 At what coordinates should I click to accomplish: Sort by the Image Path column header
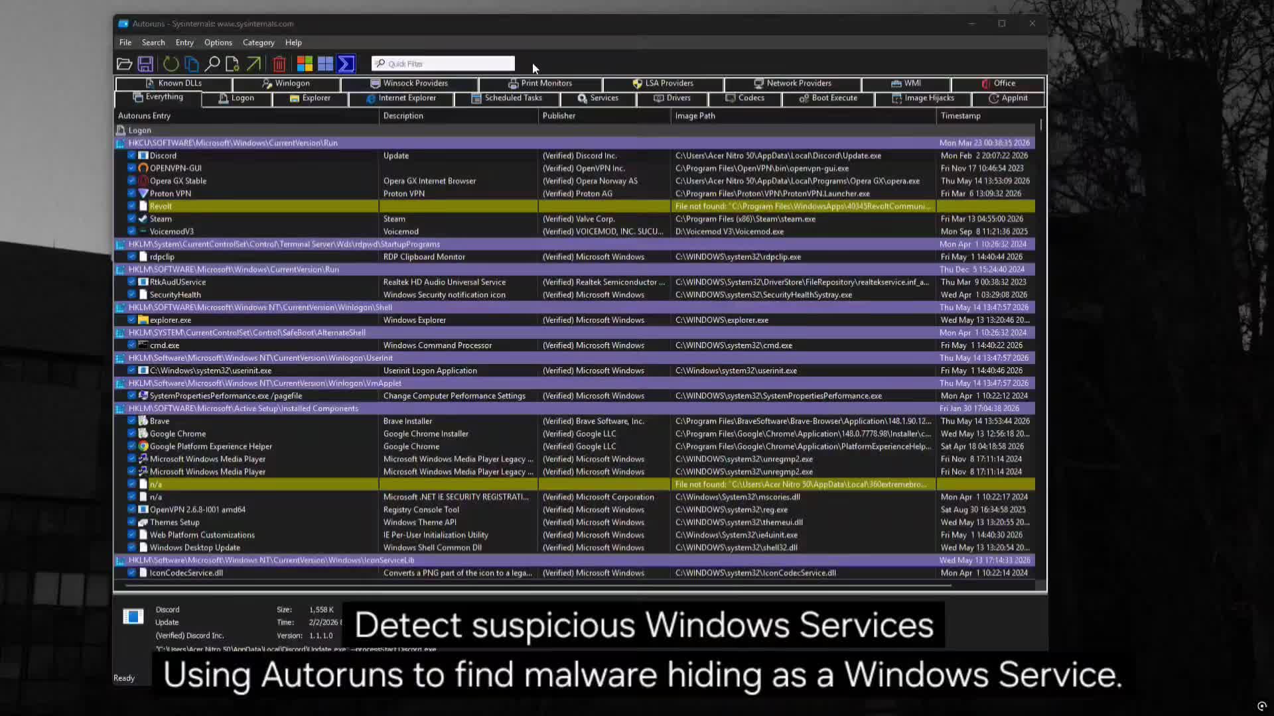click(804, 116)
